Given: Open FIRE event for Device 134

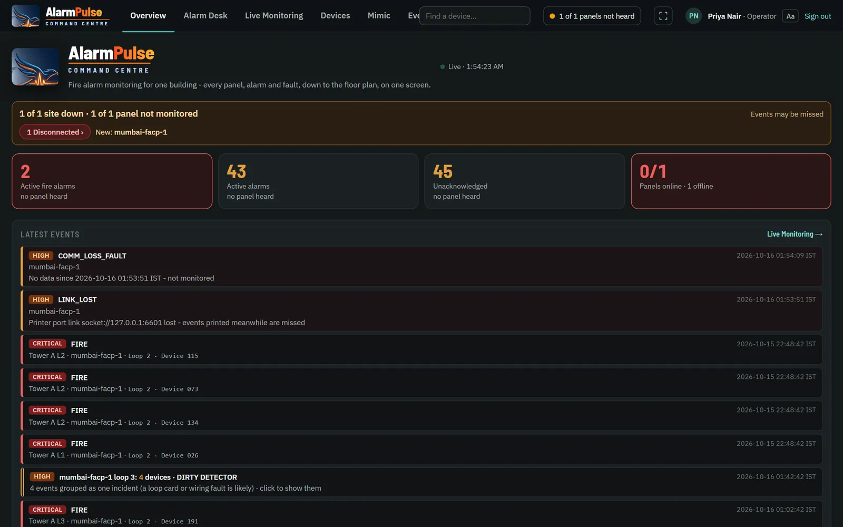Looking at the screenshot, I should click(421, 416).
